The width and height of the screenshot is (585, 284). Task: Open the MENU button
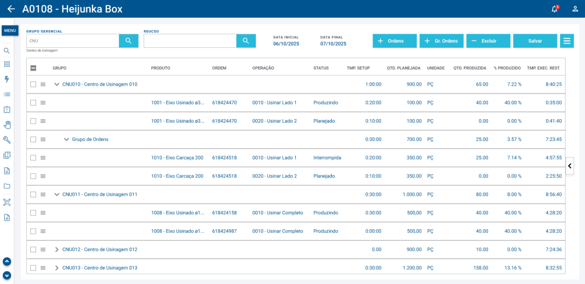tap(10, 31)
